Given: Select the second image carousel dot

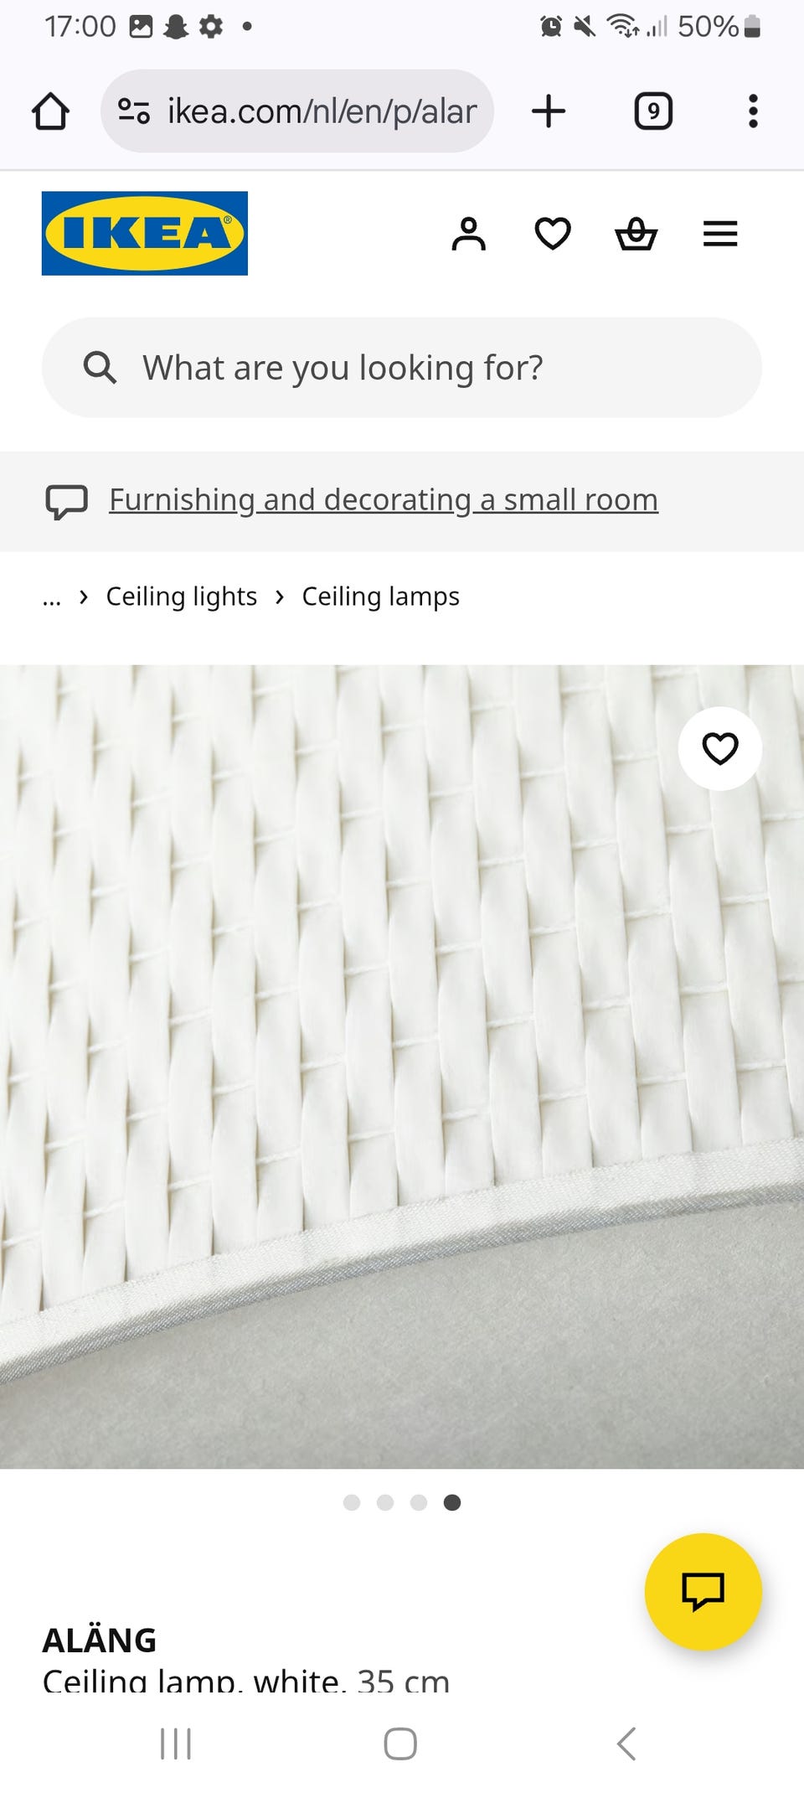Looking at the screenshot, I should [x=385, y=1502].
